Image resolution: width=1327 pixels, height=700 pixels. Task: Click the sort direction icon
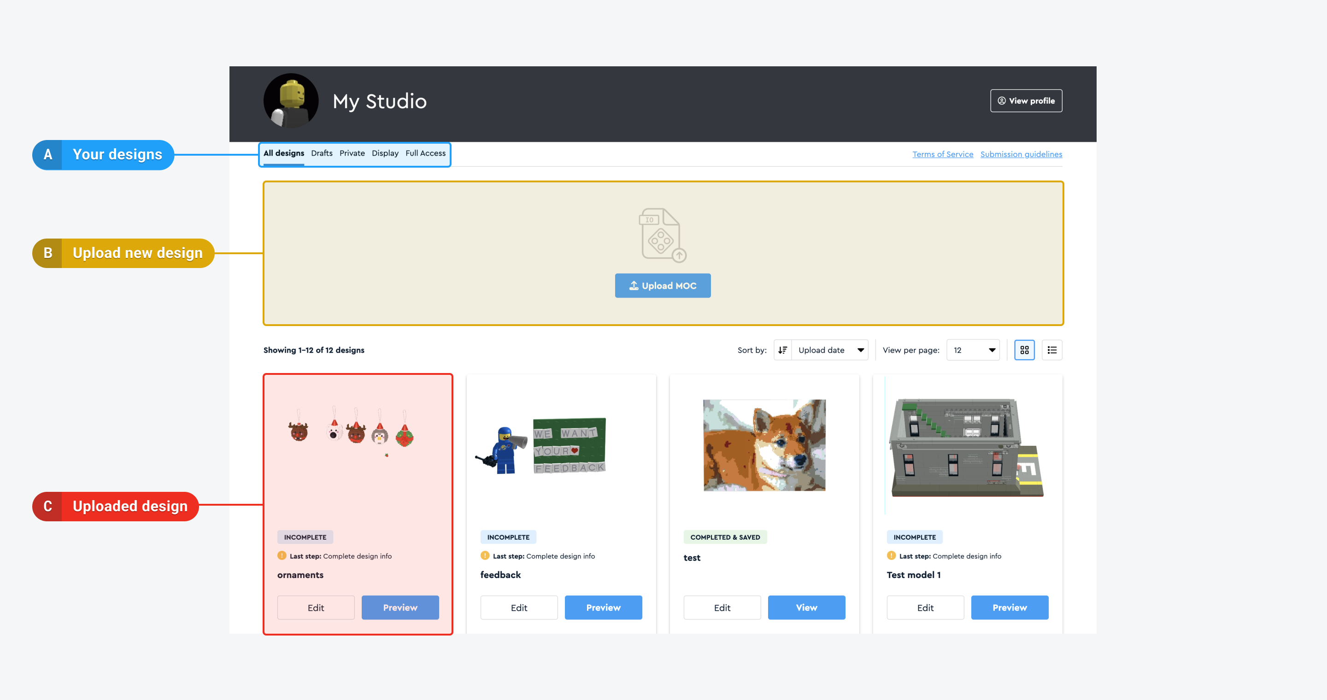click(x=782, y=350)
